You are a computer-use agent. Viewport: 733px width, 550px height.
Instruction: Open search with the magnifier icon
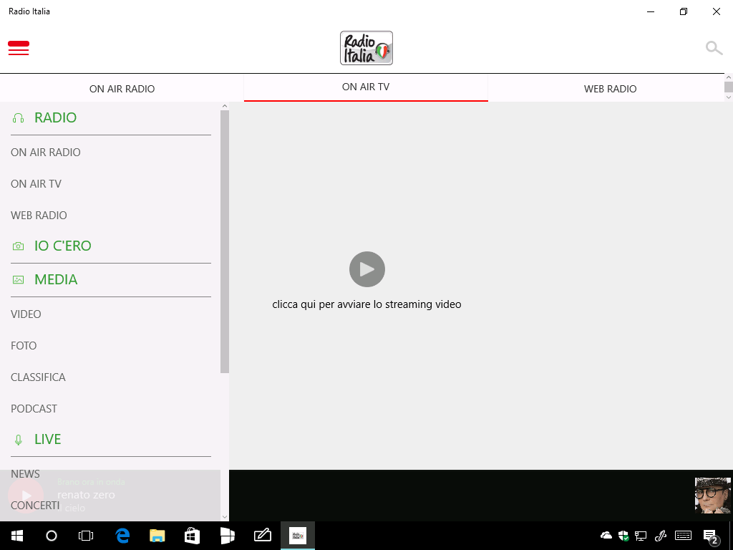coord(714,48)
